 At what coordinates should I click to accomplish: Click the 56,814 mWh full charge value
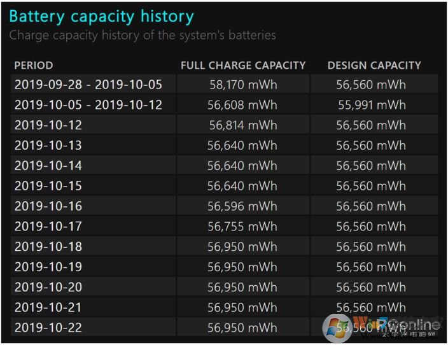pos(243,125)
